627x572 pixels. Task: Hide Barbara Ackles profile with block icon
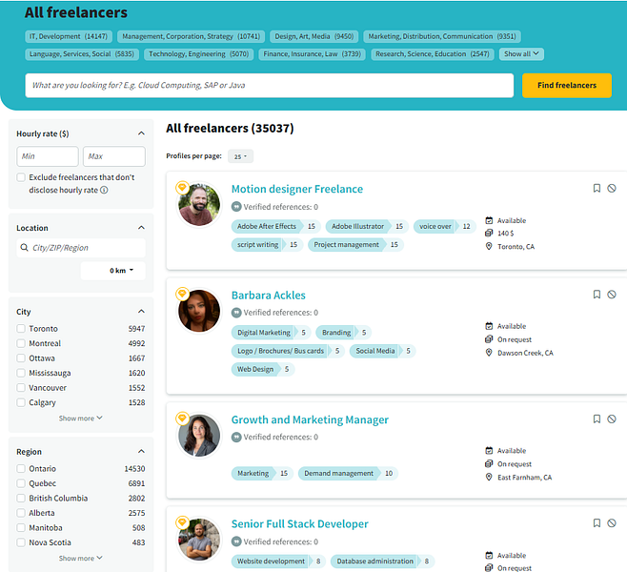[612, 295]
